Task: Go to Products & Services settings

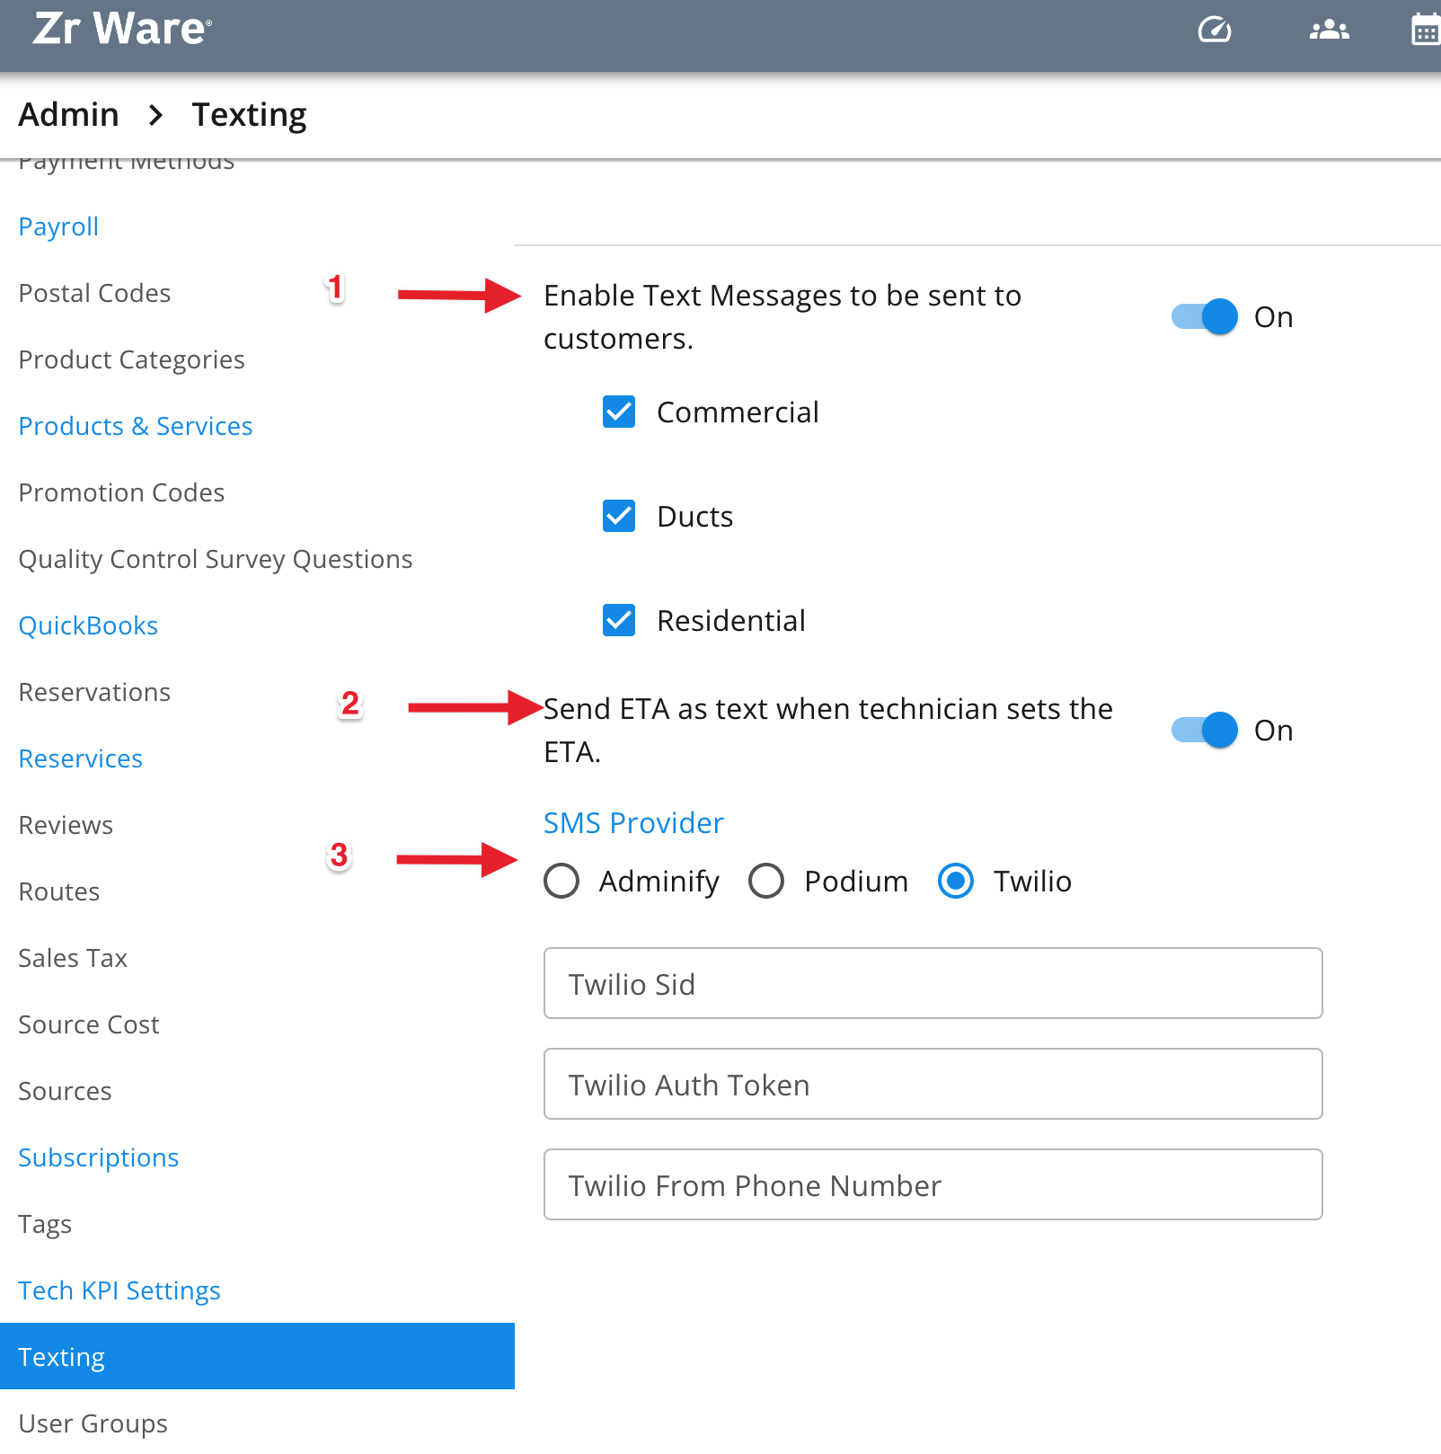Action: [x=136, y=426]
